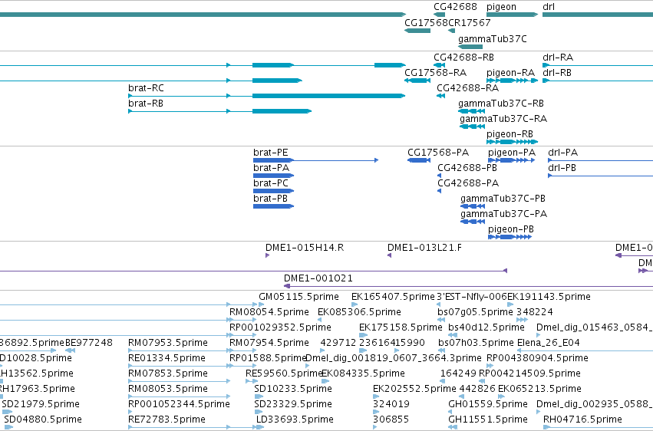Click the RP004380904.5prime EST label
The height and width of the screenshot is (431, 653).
[537, 359]
